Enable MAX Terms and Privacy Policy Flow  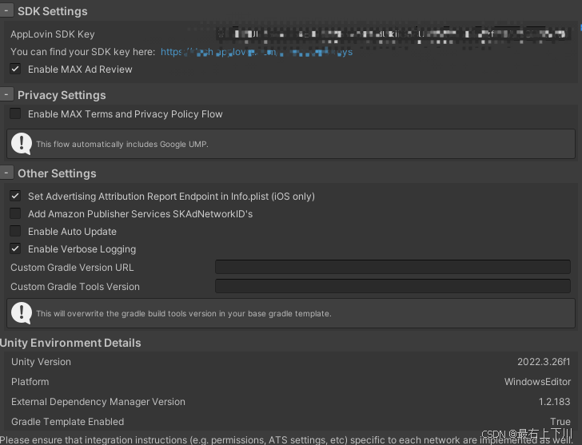tap(15, 113)
